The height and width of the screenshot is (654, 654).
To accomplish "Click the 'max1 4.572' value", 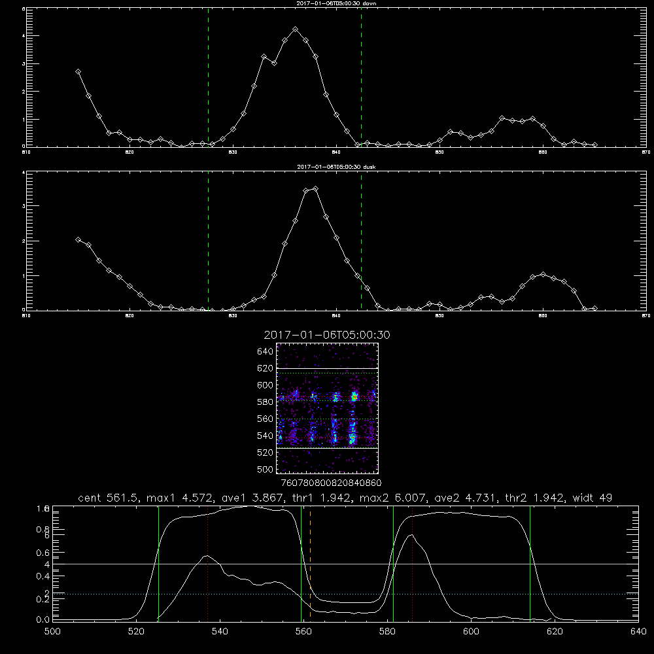I will 181,498.
